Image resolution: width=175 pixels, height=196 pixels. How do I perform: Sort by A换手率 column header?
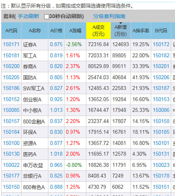click(141, 31)
